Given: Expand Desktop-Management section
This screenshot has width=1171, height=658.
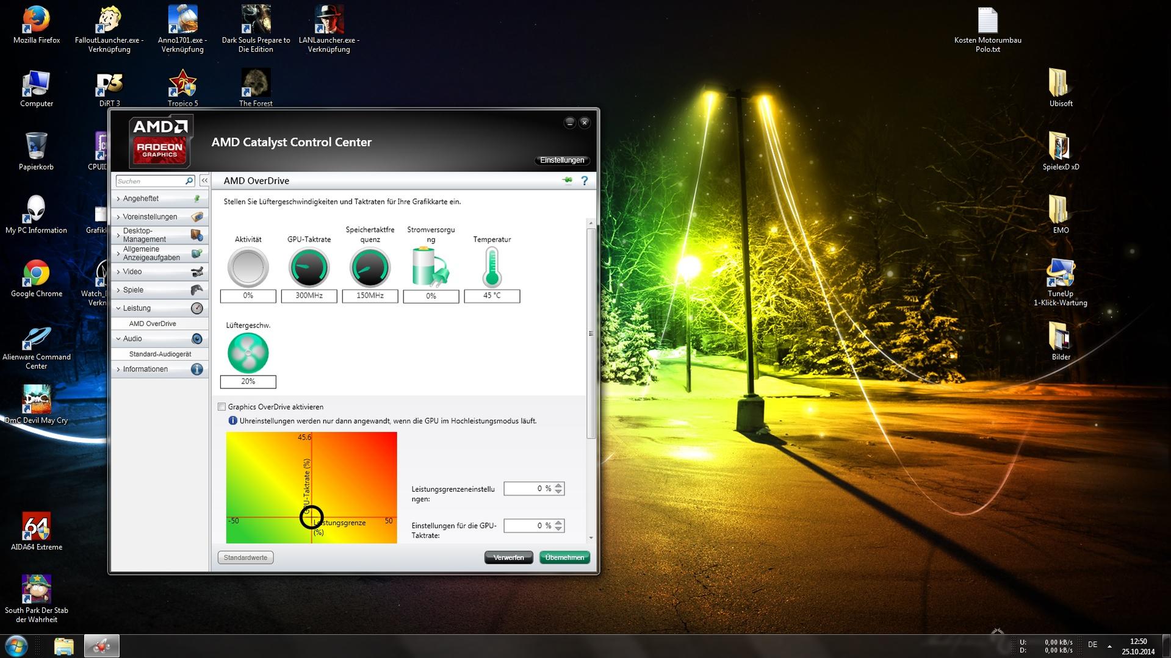Looking at the screenshot, I should tap(160, 235).
